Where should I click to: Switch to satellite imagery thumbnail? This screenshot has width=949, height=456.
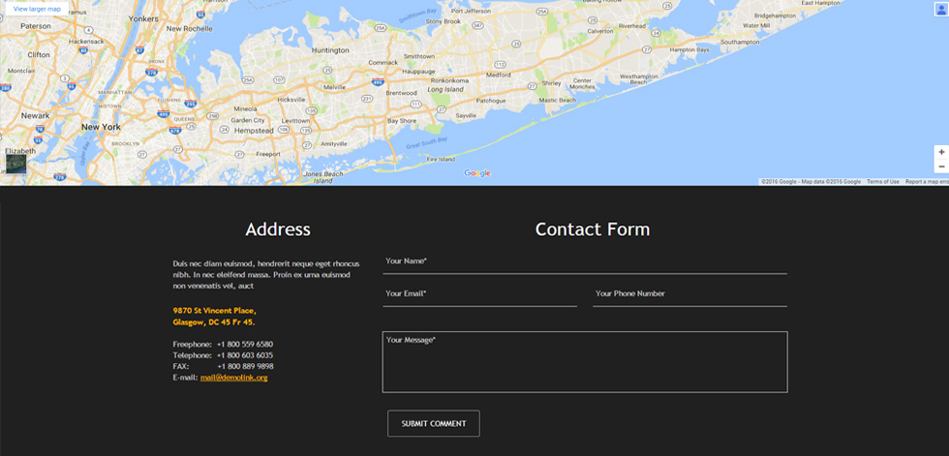pyautogui.click(x=15, y=164)
